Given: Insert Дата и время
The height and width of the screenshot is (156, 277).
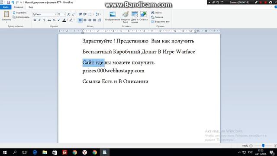Looking at the screenshot, I should [135, 17].
